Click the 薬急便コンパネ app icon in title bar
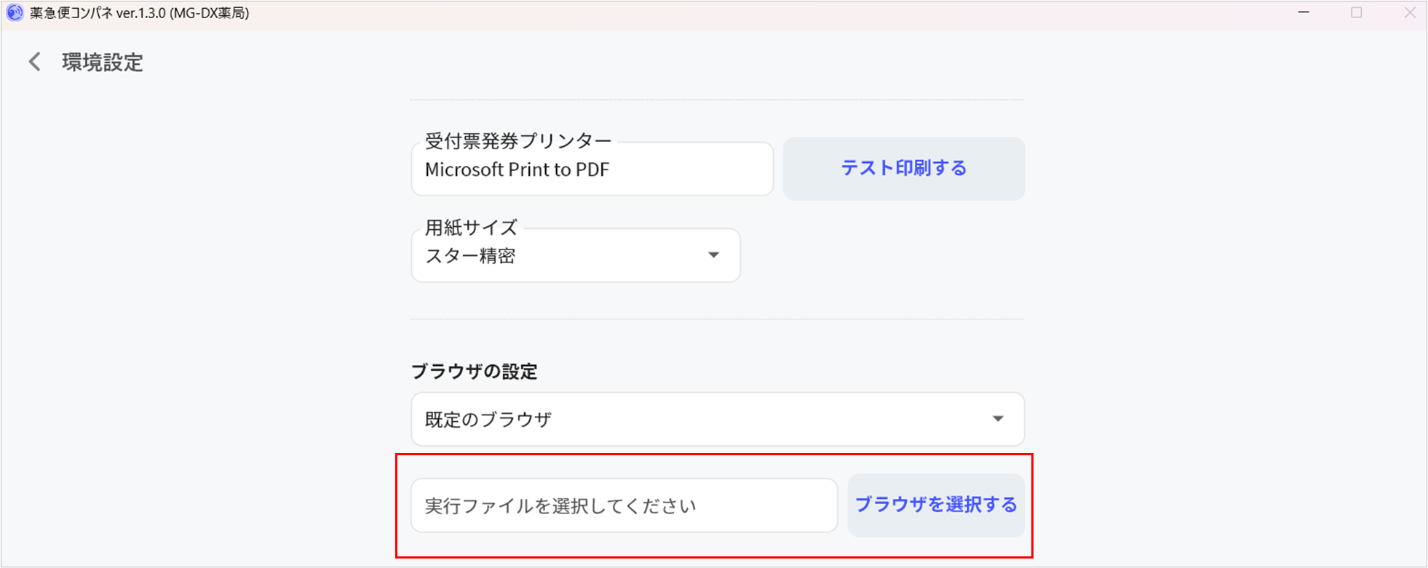The height and width of the screenshot is (568, 1428). [15, 13]
